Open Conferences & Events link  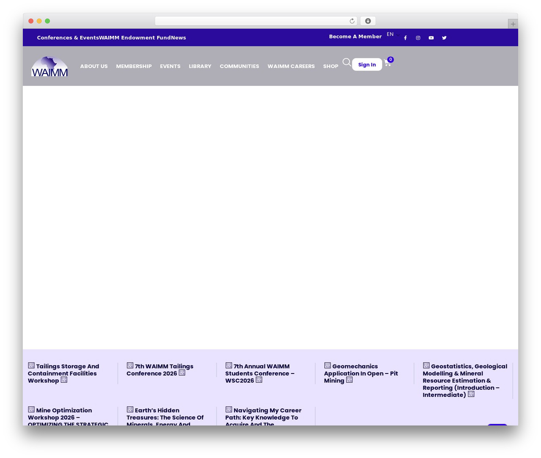[68, 38]
